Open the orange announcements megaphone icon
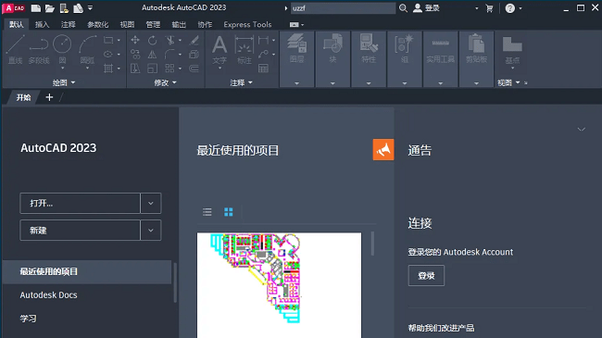Viewport: 602px width, 338px height. coord(383,149)
